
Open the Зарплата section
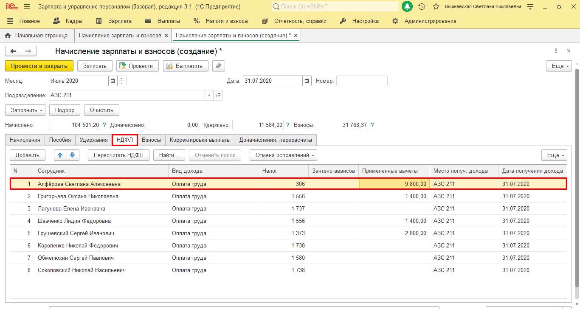pos(114,21)
